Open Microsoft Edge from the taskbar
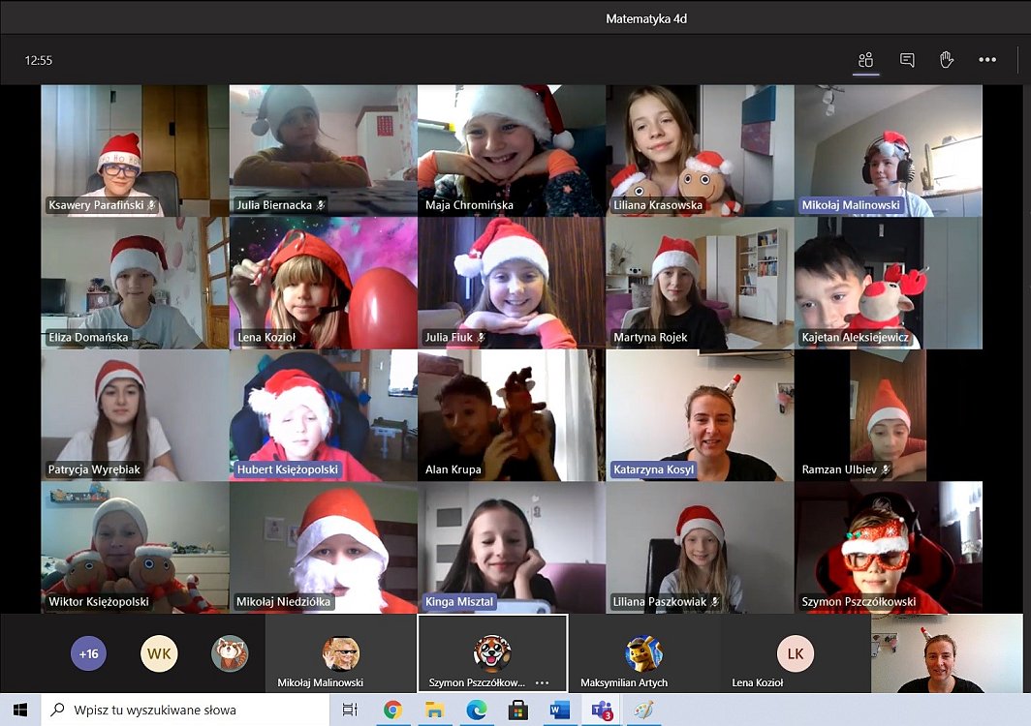This screenshot has height=726, width=1031. point(477,710)
